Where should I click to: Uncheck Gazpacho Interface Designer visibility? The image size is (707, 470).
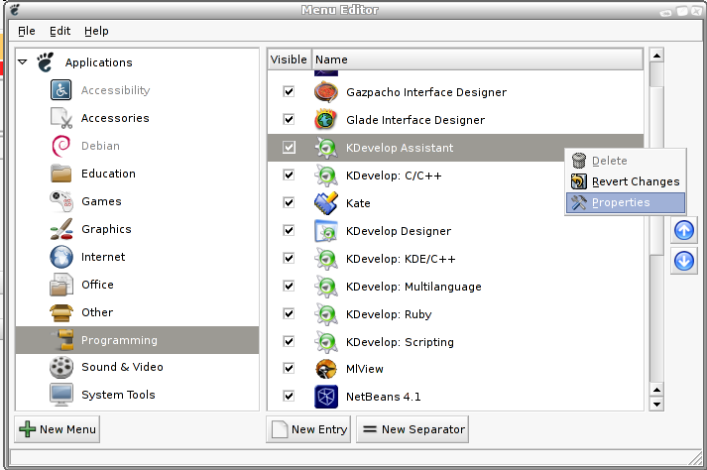point(289,91)
